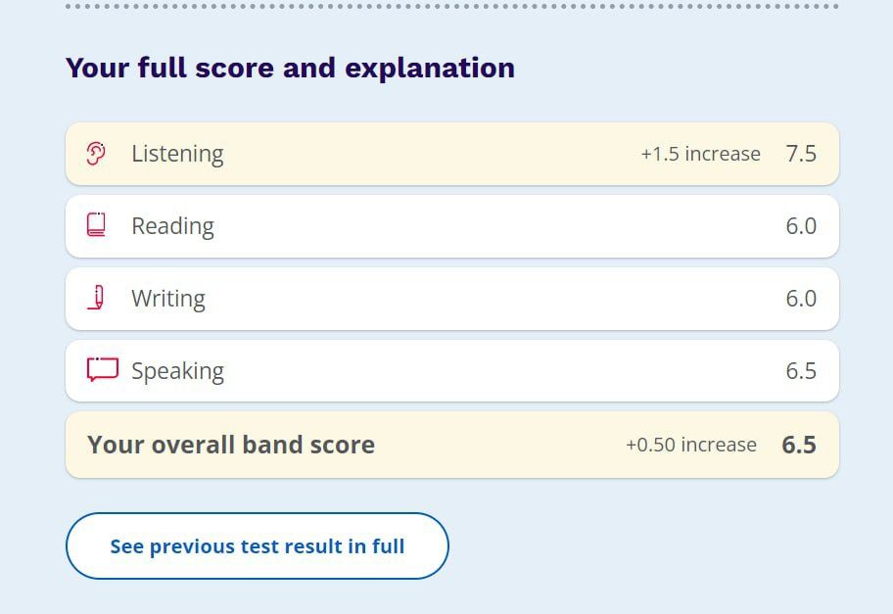
Task: See previous test result in full
Action: click(258, 546)
